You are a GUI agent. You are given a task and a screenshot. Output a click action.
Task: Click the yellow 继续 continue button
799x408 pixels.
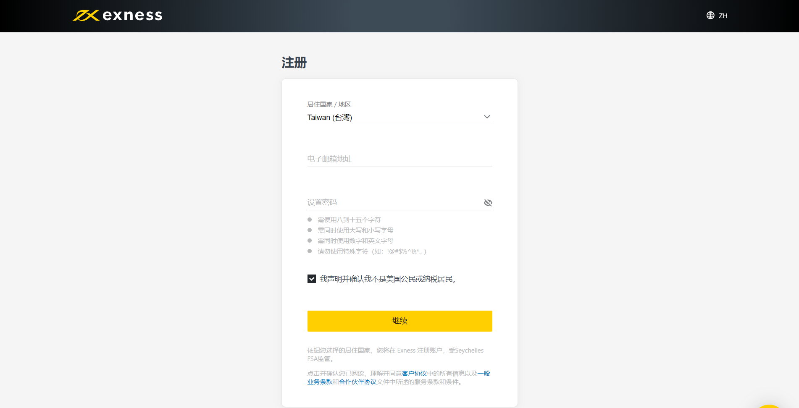coord(399,321)
